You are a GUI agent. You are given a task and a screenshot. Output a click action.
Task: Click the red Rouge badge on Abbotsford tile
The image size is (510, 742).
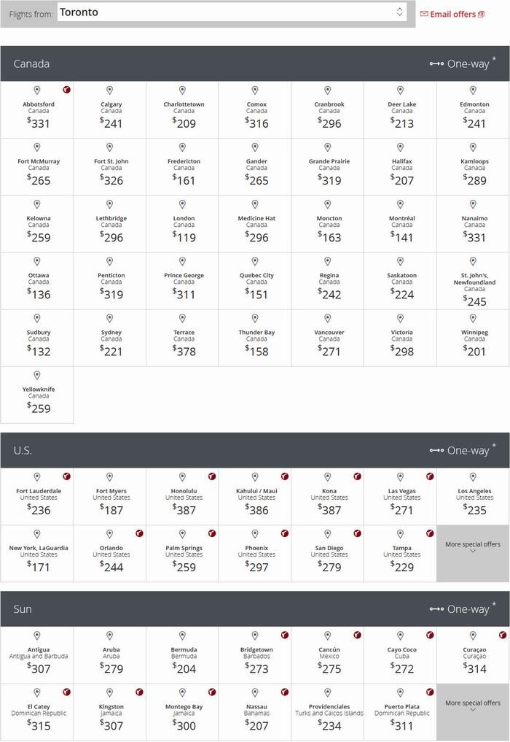pyautogui.click(x=66, y=89)
